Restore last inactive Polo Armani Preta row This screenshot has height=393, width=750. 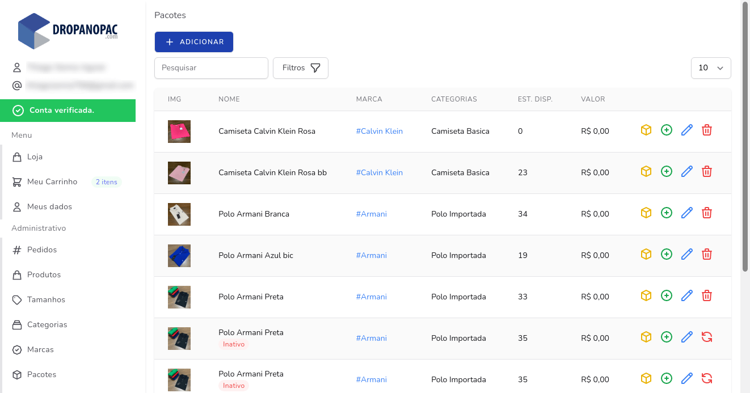tap(707, 378)
